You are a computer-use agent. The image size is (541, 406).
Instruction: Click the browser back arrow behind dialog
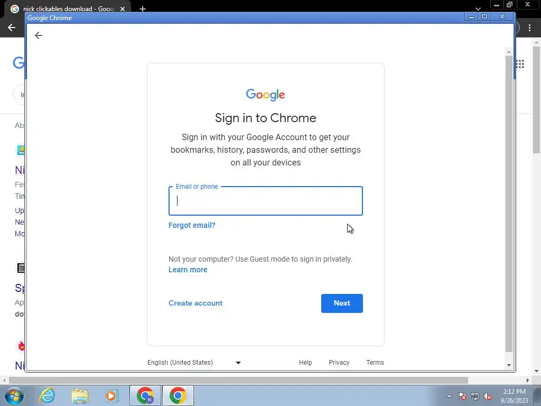(x=12, y=27)
